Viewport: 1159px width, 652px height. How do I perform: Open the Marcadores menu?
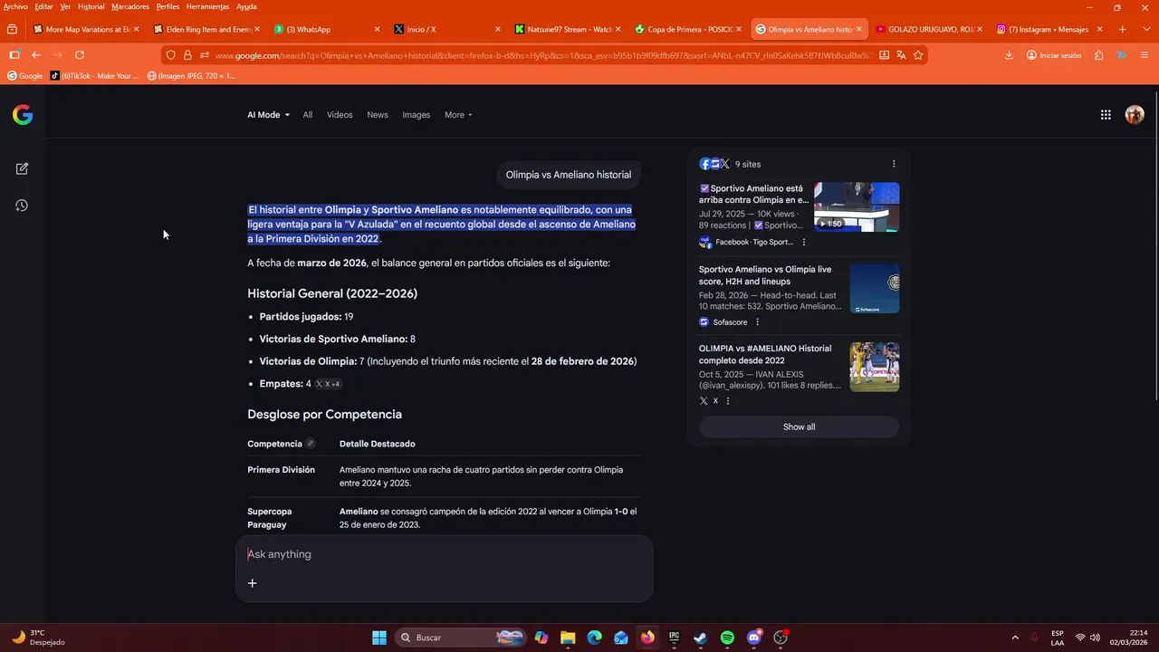130,6
